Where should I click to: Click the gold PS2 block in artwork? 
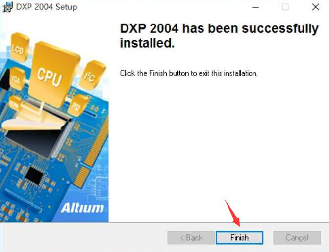[77, 105]
